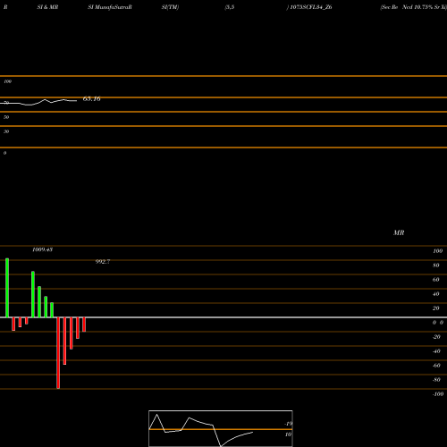This screenshot has width=447, height=447.
Task: Click the MR axis label -80
Action: [436, 380]
